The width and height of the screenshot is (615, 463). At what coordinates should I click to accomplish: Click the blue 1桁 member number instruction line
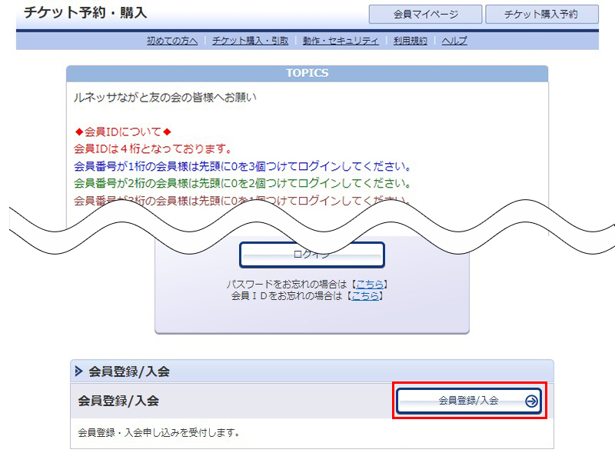point(242,166)
